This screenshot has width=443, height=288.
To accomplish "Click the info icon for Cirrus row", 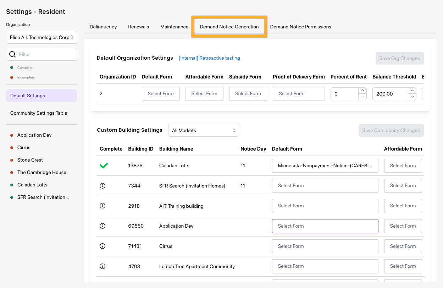I will [103, 246].
